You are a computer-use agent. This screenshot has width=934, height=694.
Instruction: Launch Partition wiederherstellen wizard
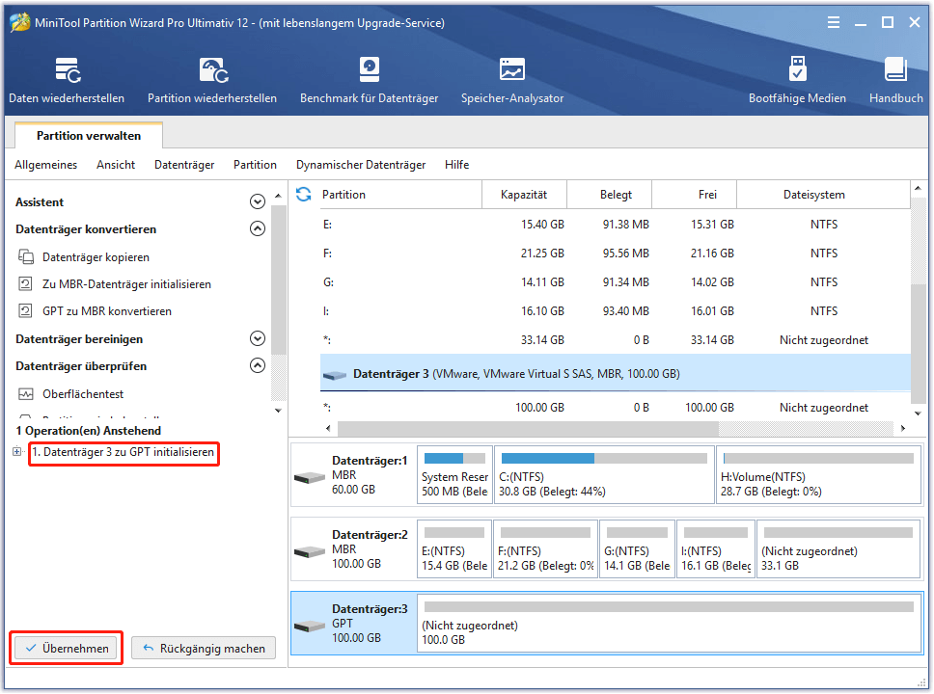[x=212, y=80]
